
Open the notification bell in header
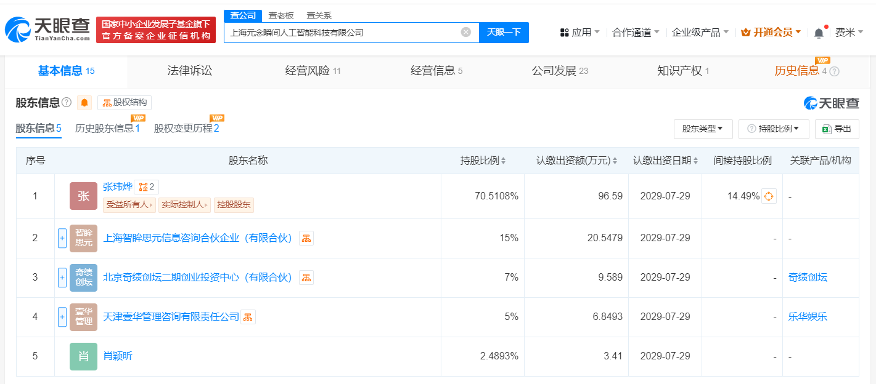click(819, 33)
